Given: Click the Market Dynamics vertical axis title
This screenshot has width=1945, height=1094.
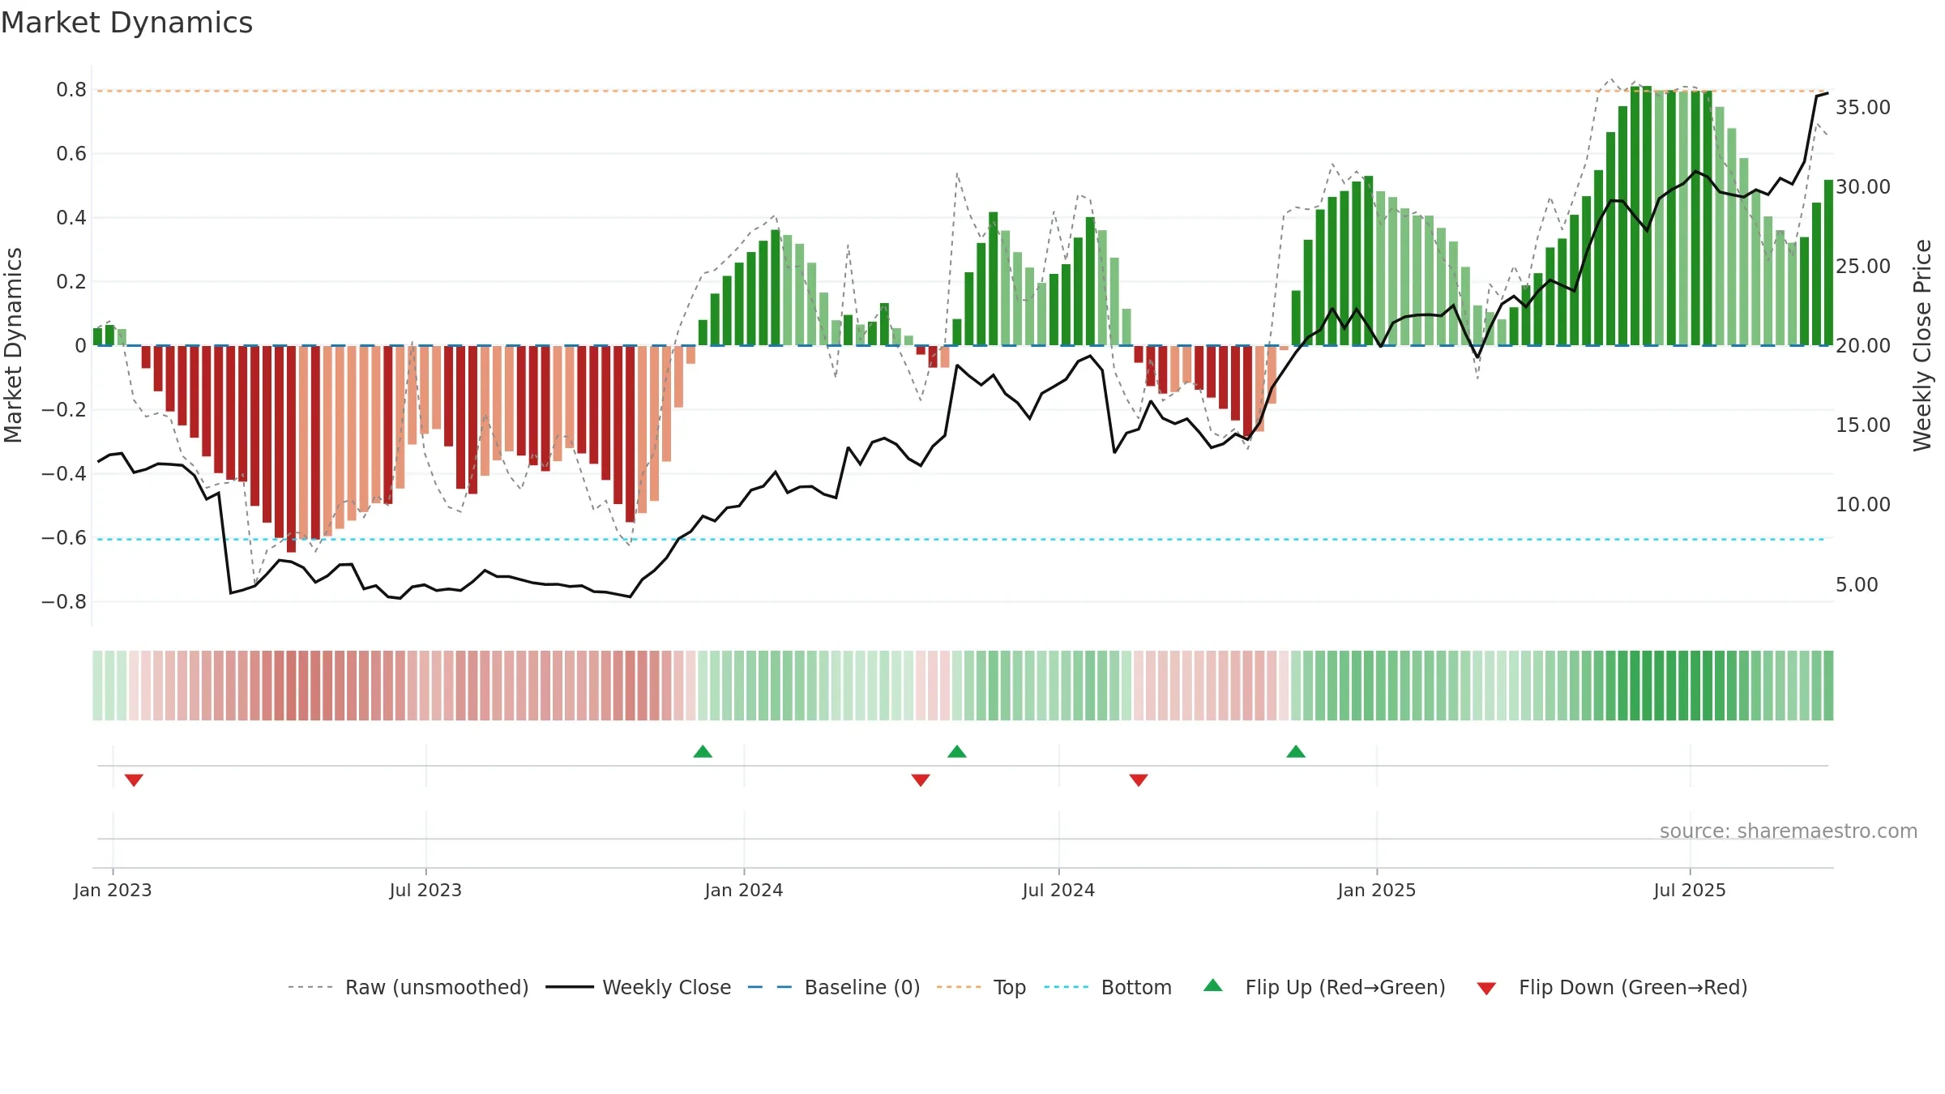Looking at the screenshot, I should tap(13, 345).
